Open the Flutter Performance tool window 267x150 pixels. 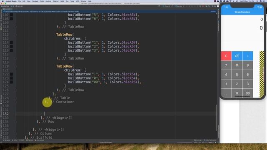210,140
